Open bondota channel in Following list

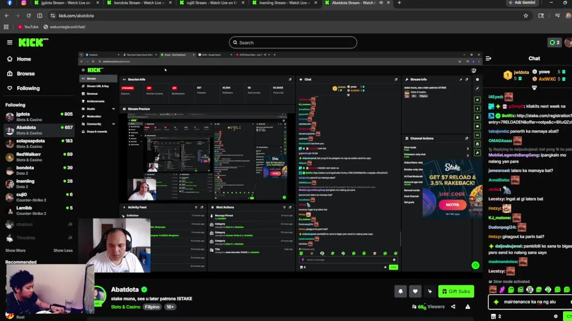(39, 170)
